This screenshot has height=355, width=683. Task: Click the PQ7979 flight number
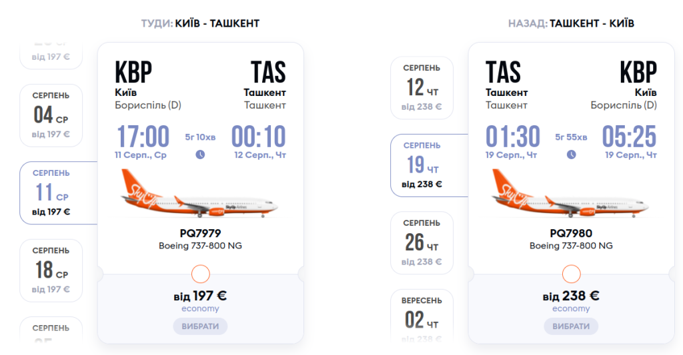[x=200, y=233]
